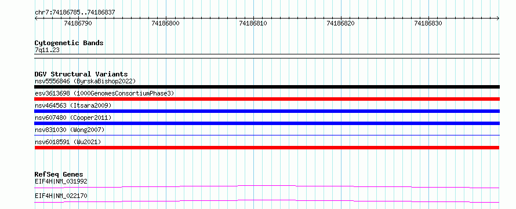516x209 pixels.
Task: Select the 7q11.23 band label
Action: point(47,50)
